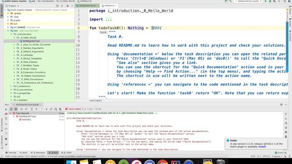Open the TODO tool window tab
Image resolution: width=292 pixels, height=164 pixels.
[x=67, y=153]
